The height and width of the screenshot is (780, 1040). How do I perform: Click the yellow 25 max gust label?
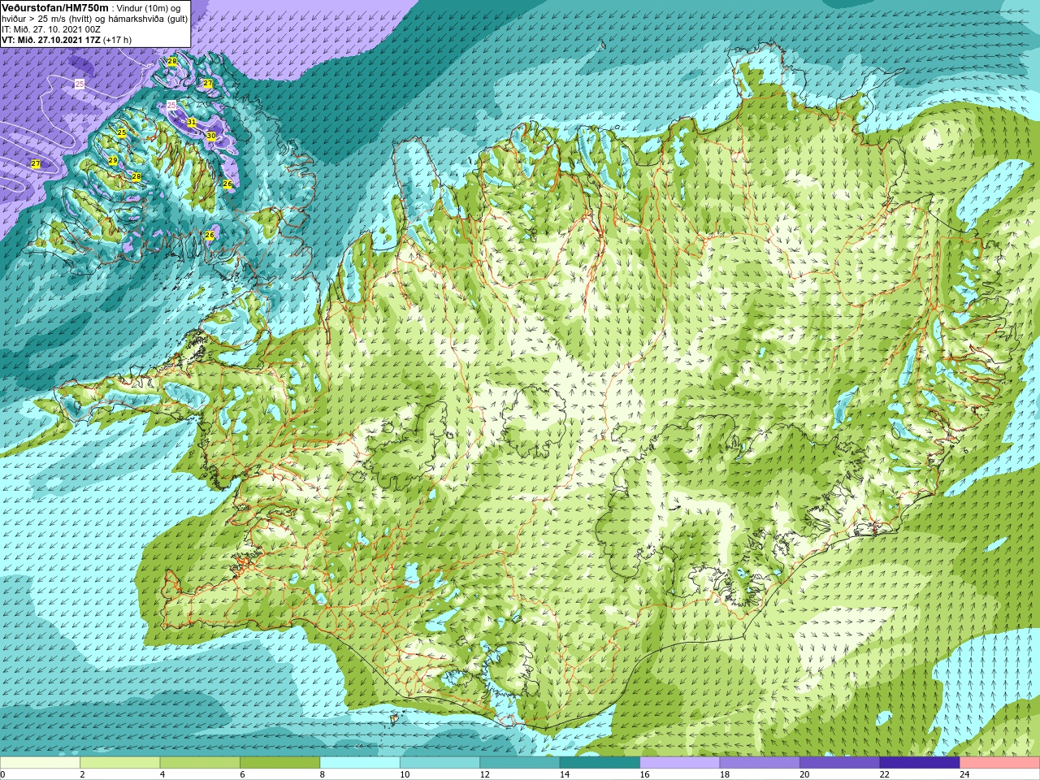[x=122, y=132]
